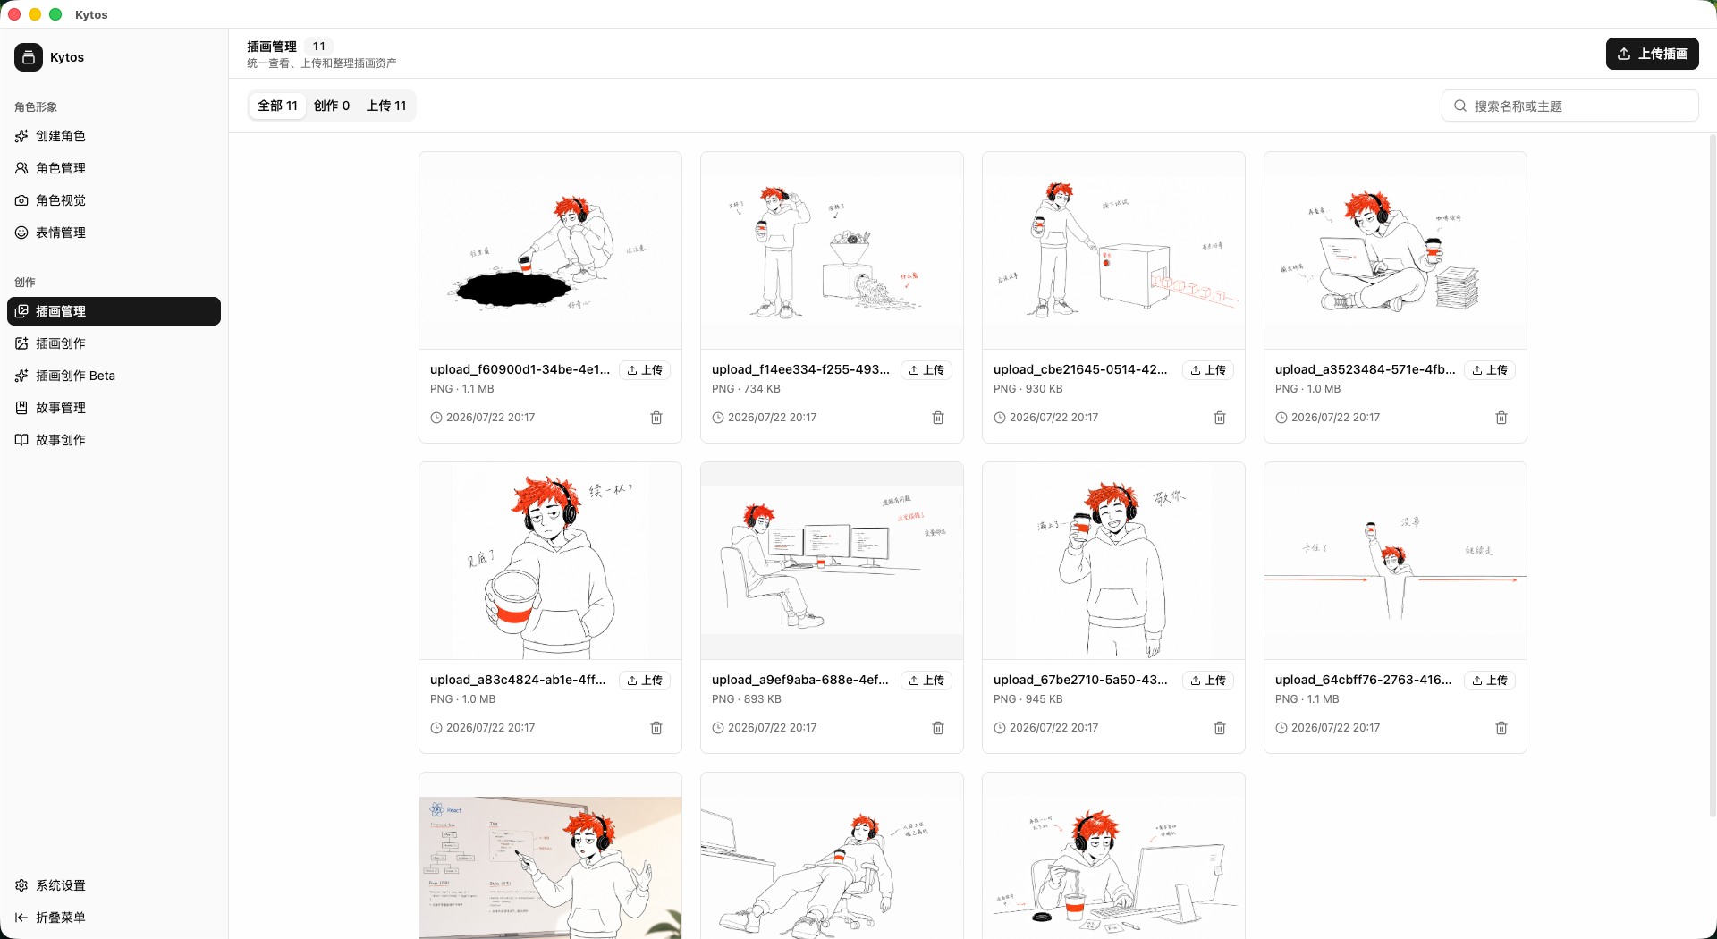Open the laptop and paper stack thumbnail
The height and width of the screenshot is (939, 1717).
[1395, 250]
